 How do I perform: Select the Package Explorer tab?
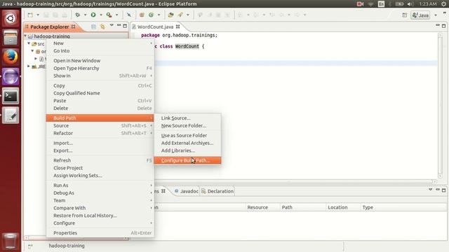click(50, 27)
